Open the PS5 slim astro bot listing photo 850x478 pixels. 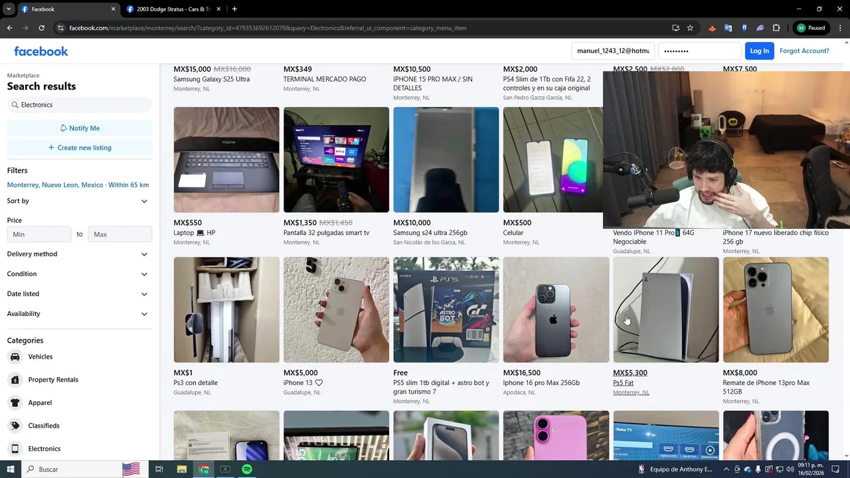click(446, 310)
